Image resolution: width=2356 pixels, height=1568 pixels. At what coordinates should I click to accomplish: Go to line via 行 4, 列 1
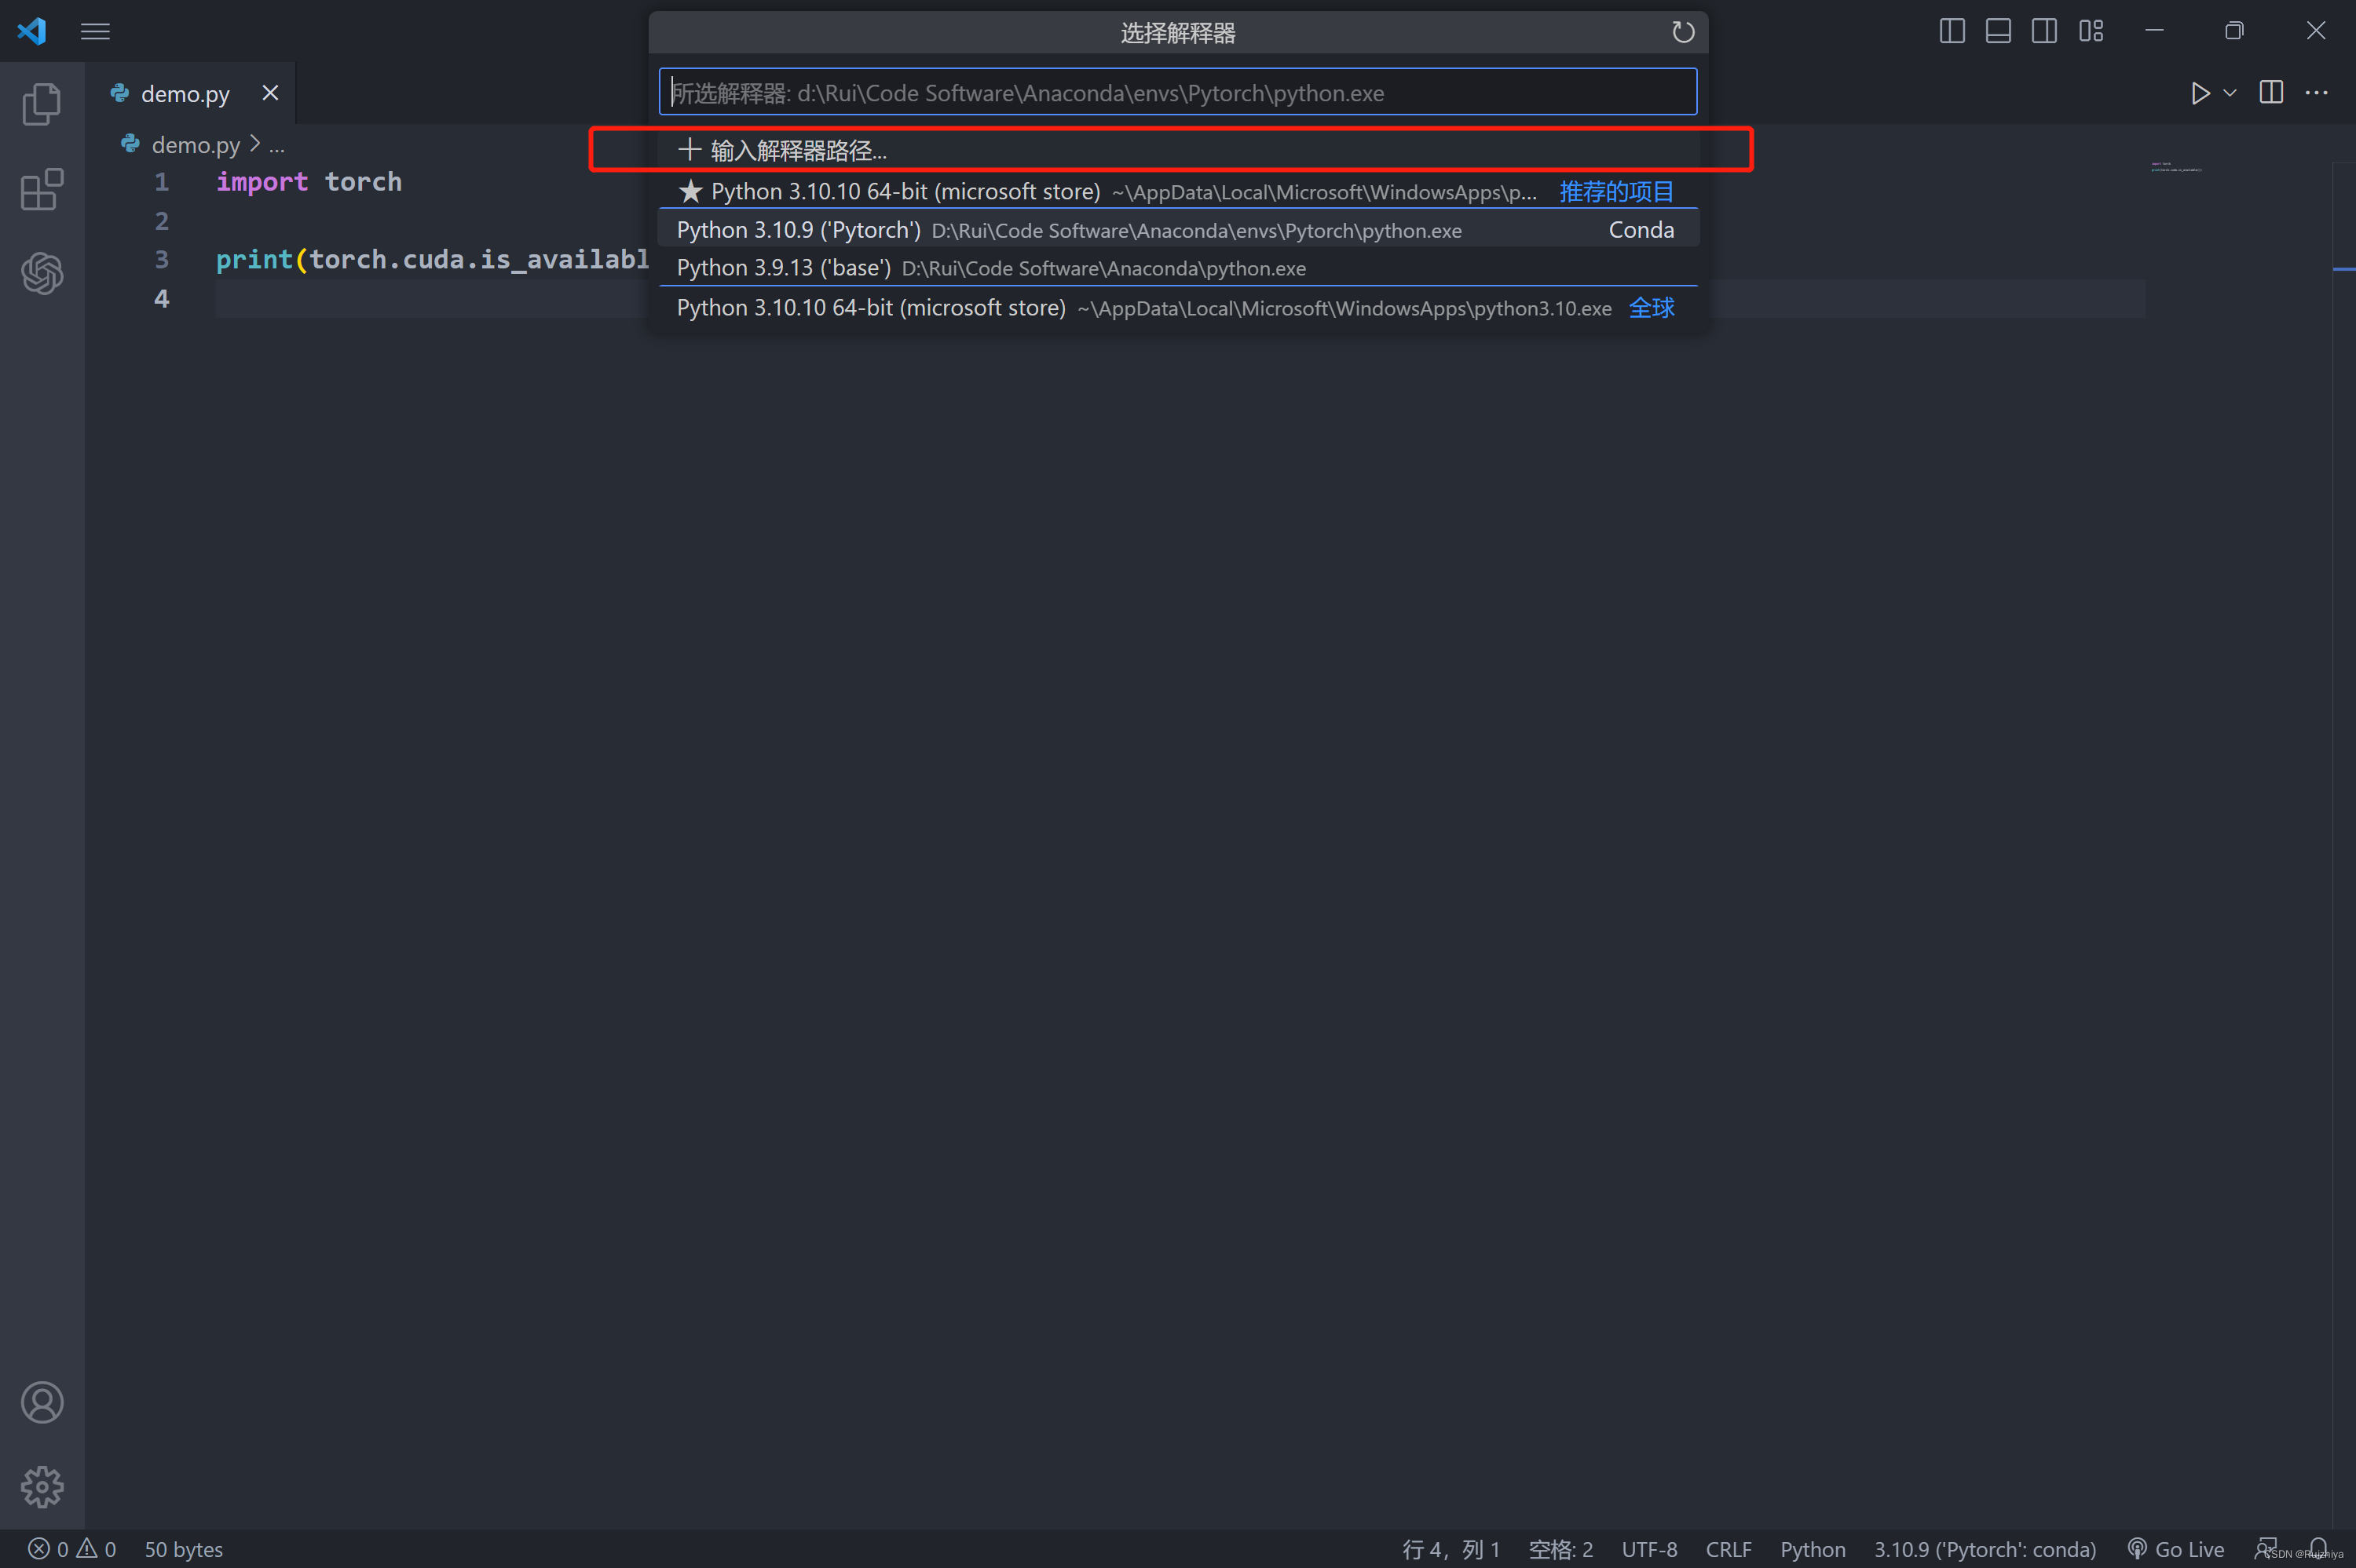coord(1451,1549)
